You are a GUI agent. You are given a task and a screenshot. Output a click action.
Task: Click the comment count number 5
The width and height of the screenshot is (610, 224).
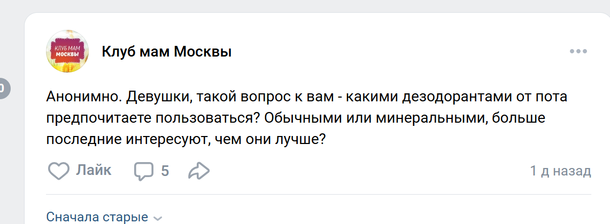pyautogui.click(x=165, y=171)
